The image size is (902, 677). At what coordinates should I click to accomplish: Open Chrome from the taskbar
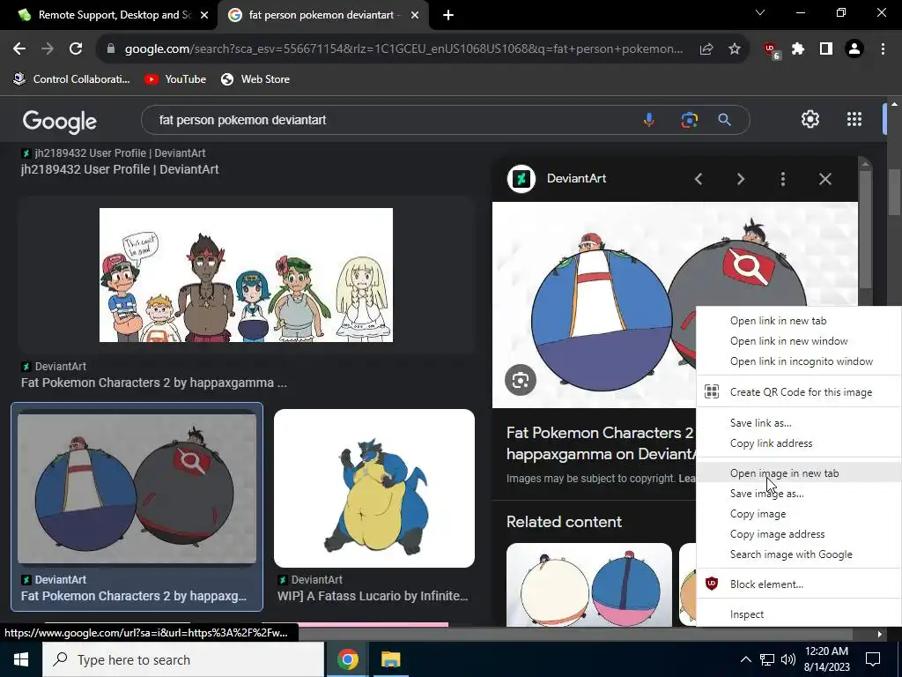(347, 659)
